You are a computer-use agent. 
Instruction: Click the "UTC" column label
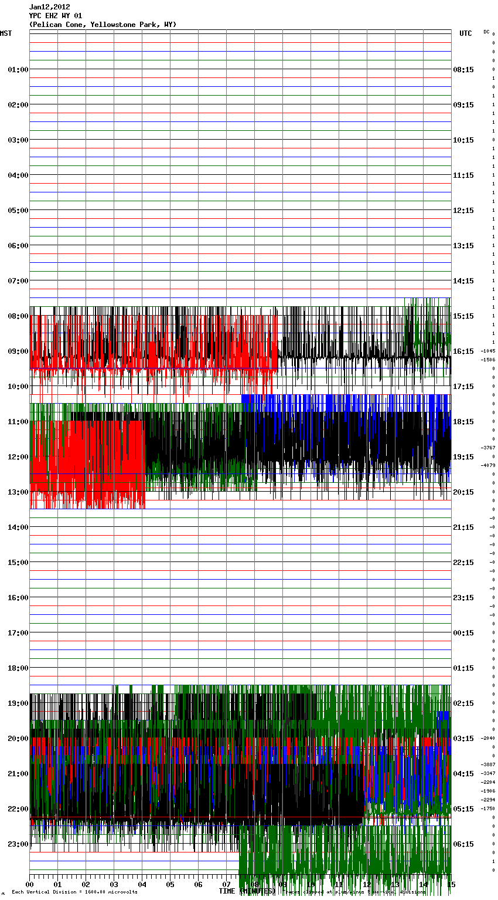[x=465, y=33]
